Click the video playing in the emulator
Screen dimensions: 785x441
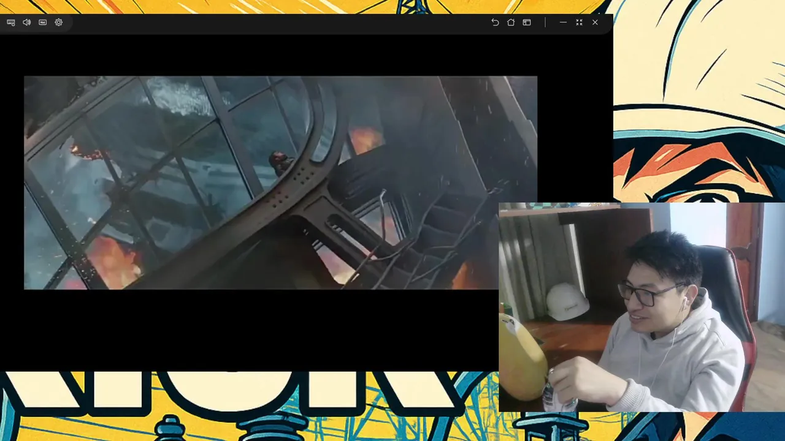280,183
